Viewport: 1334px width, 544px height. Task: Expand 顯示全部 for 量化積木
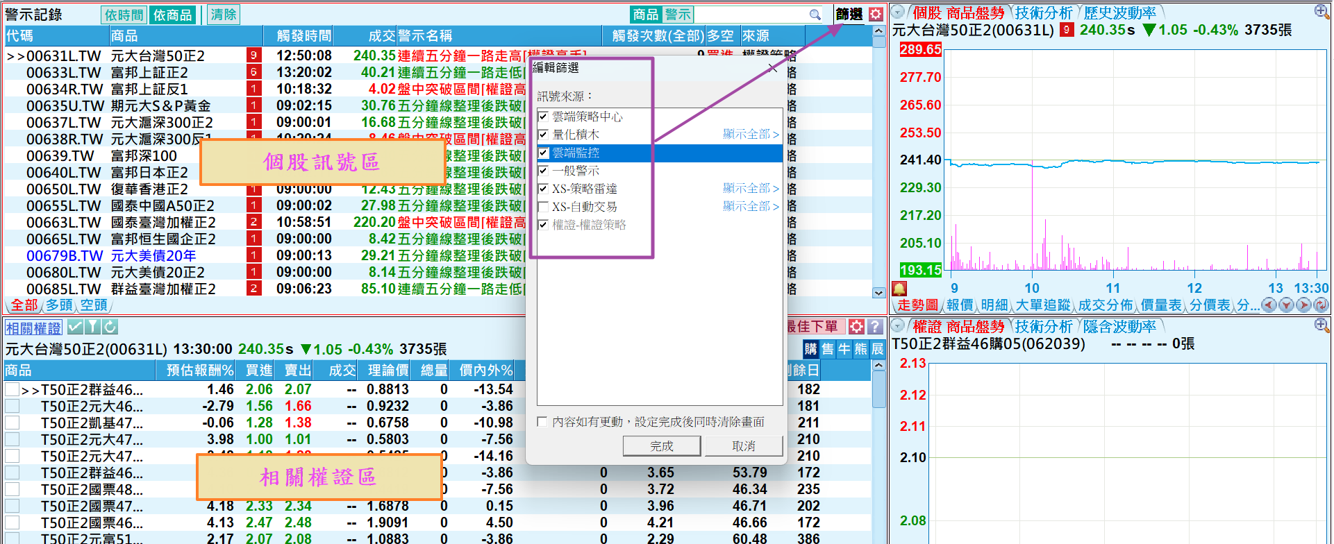pyautogui.click(x=750, y=135)
